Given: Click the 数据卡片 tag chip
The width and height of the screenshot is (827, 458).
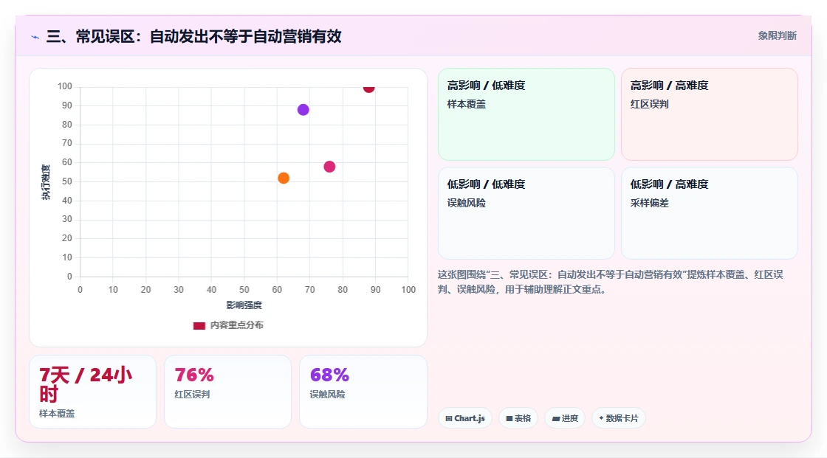Looking at the screenshot, I should tap(619, 418).
